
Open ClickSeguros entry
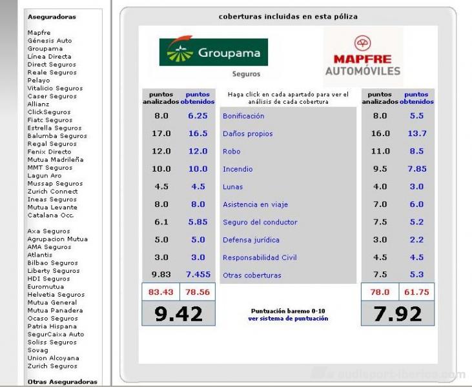[x=49, y=112]
